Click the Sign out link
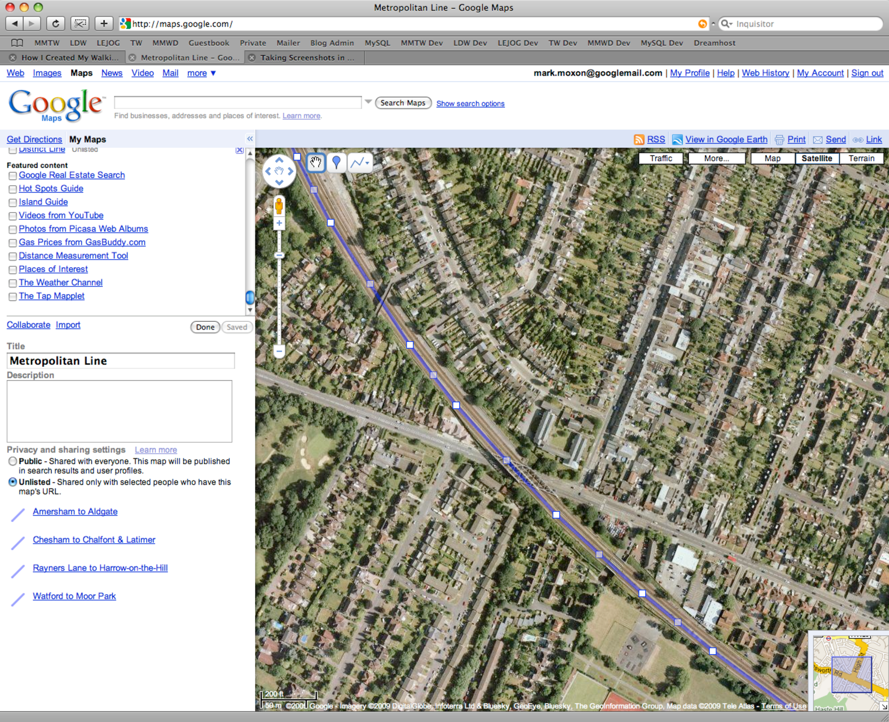The width and height of the screenshot is (889, 722). click(867, 73)
